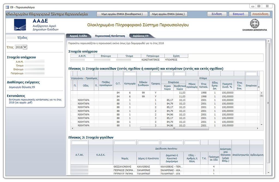Screen dimensions: 279x182
Task: Sort Table 2 by Τ.Κ. header
Action: coord(204,158)
